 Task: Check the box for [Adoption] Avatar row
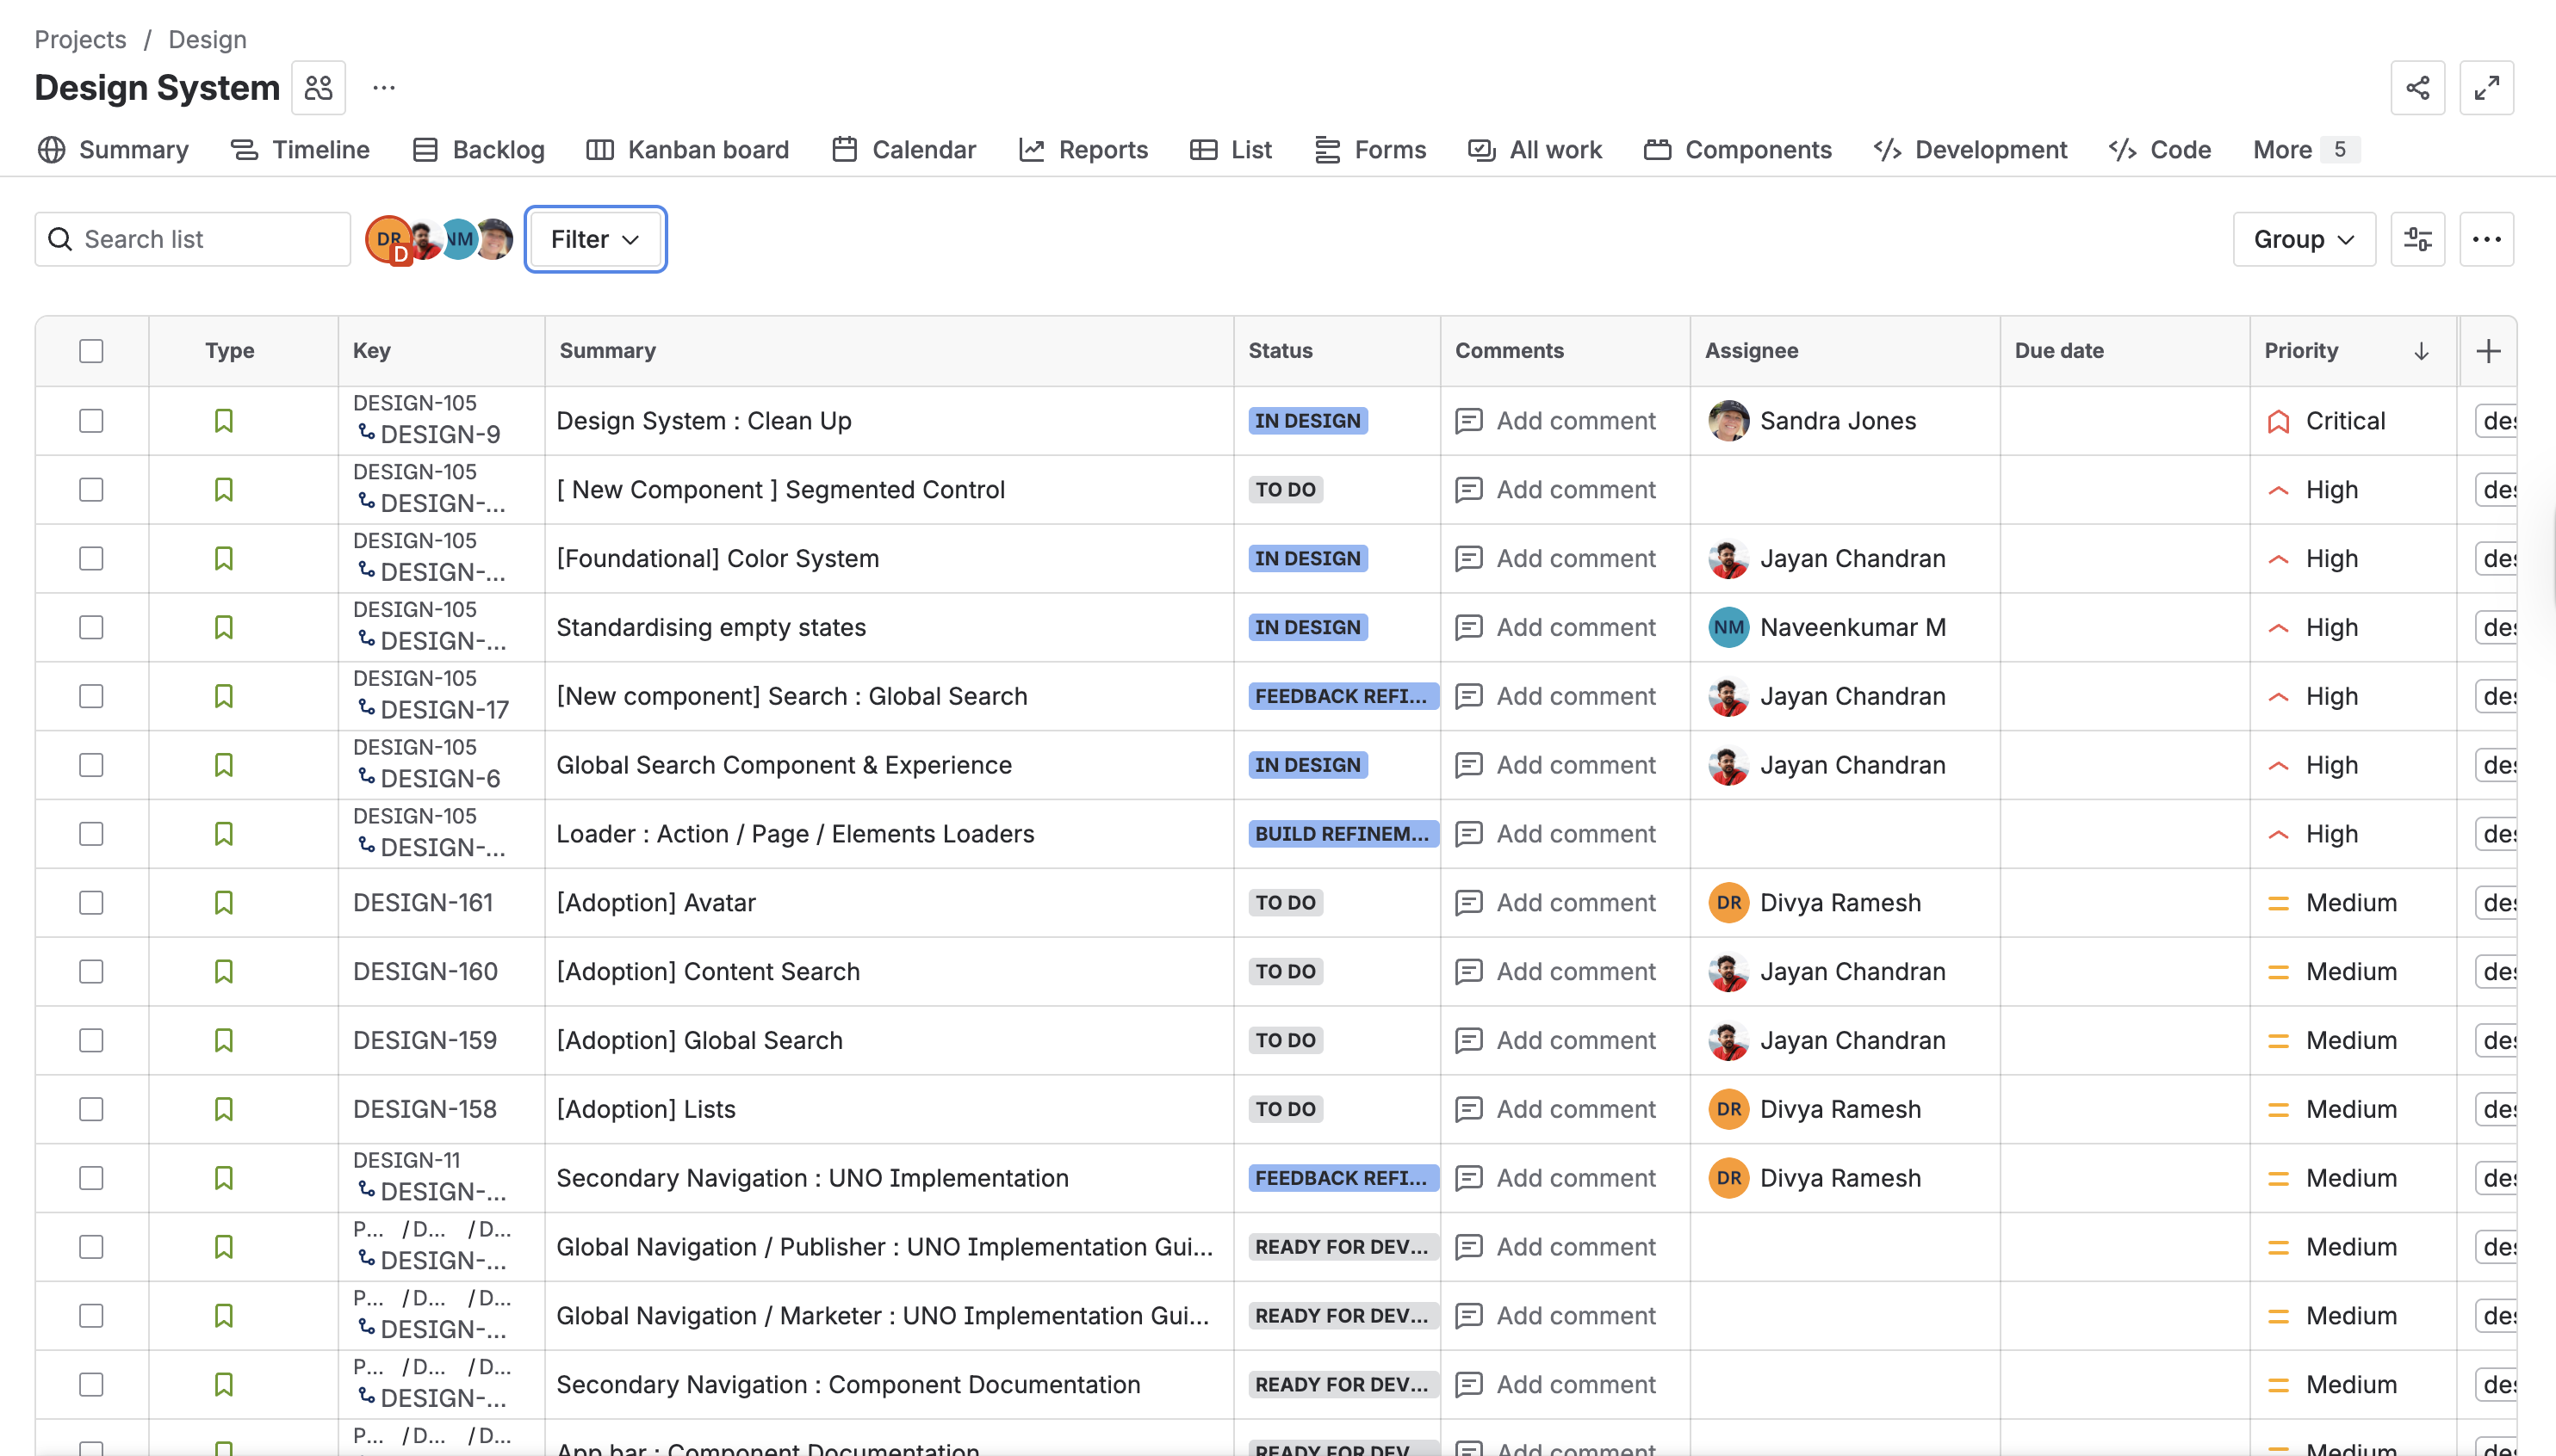[91, 903]
